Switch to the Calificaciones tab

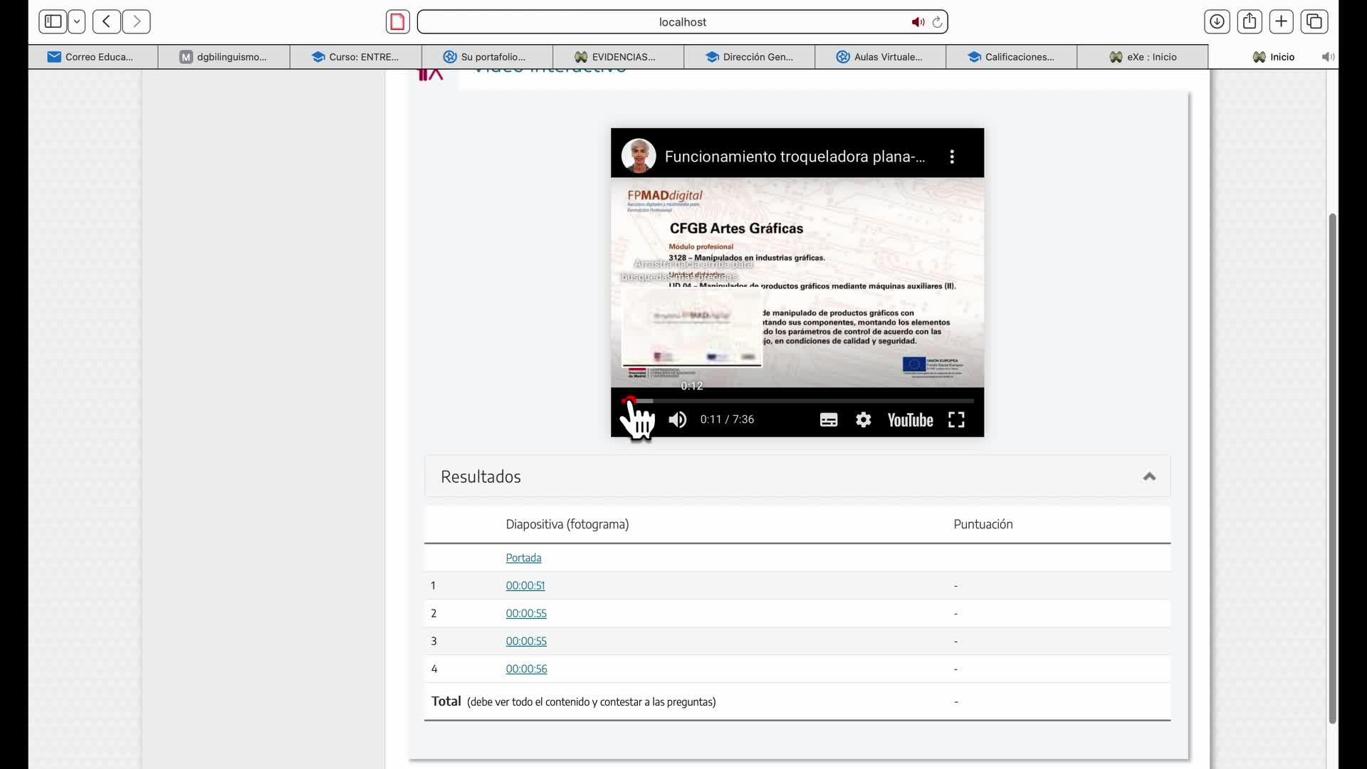(1011, 57)
